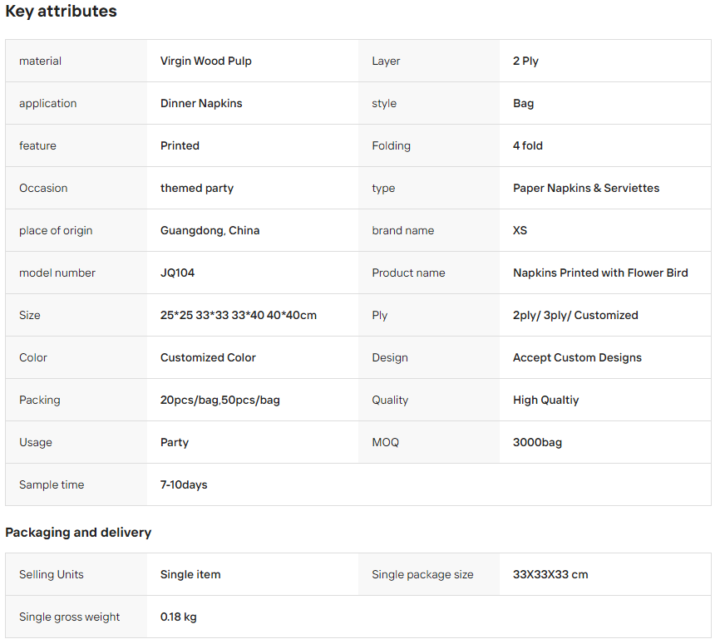The height and width of the screenshot is (639, 715).
Task: Click the Accept Custom Designs value
Action: pos(577,358)
